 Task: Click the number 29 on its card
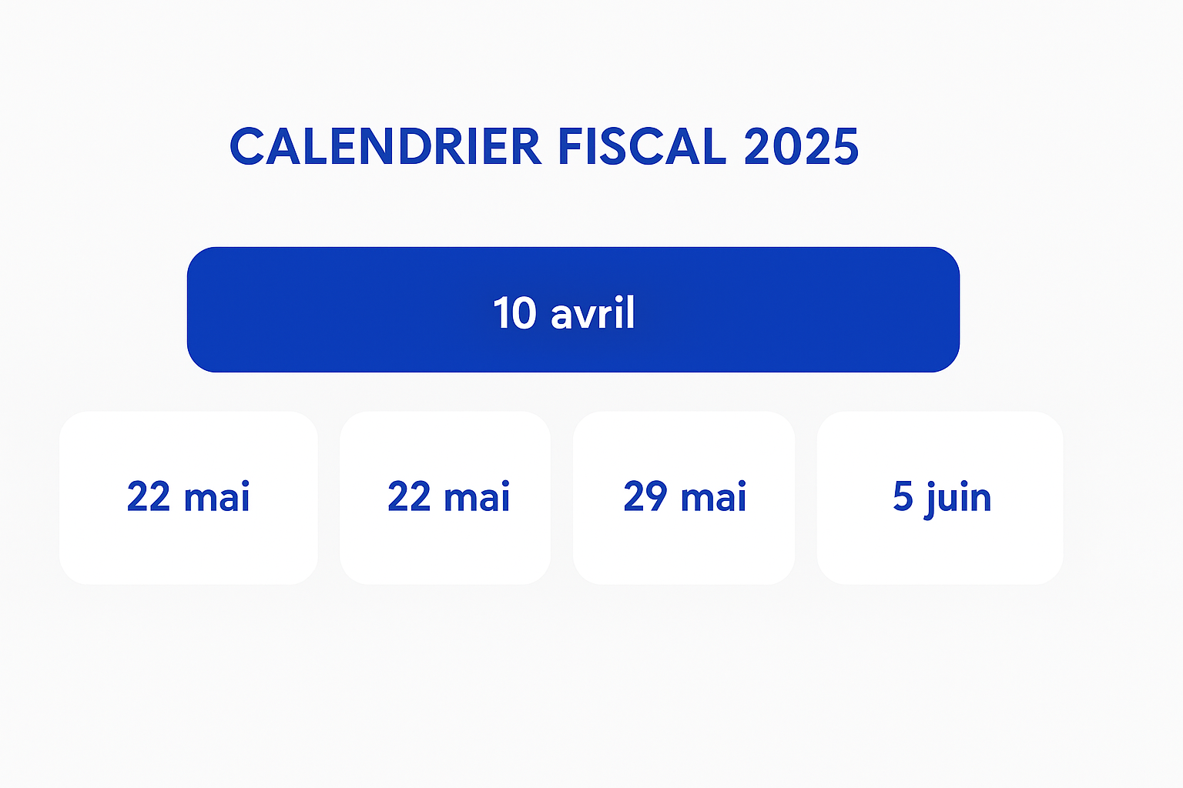tap(645, 497)
